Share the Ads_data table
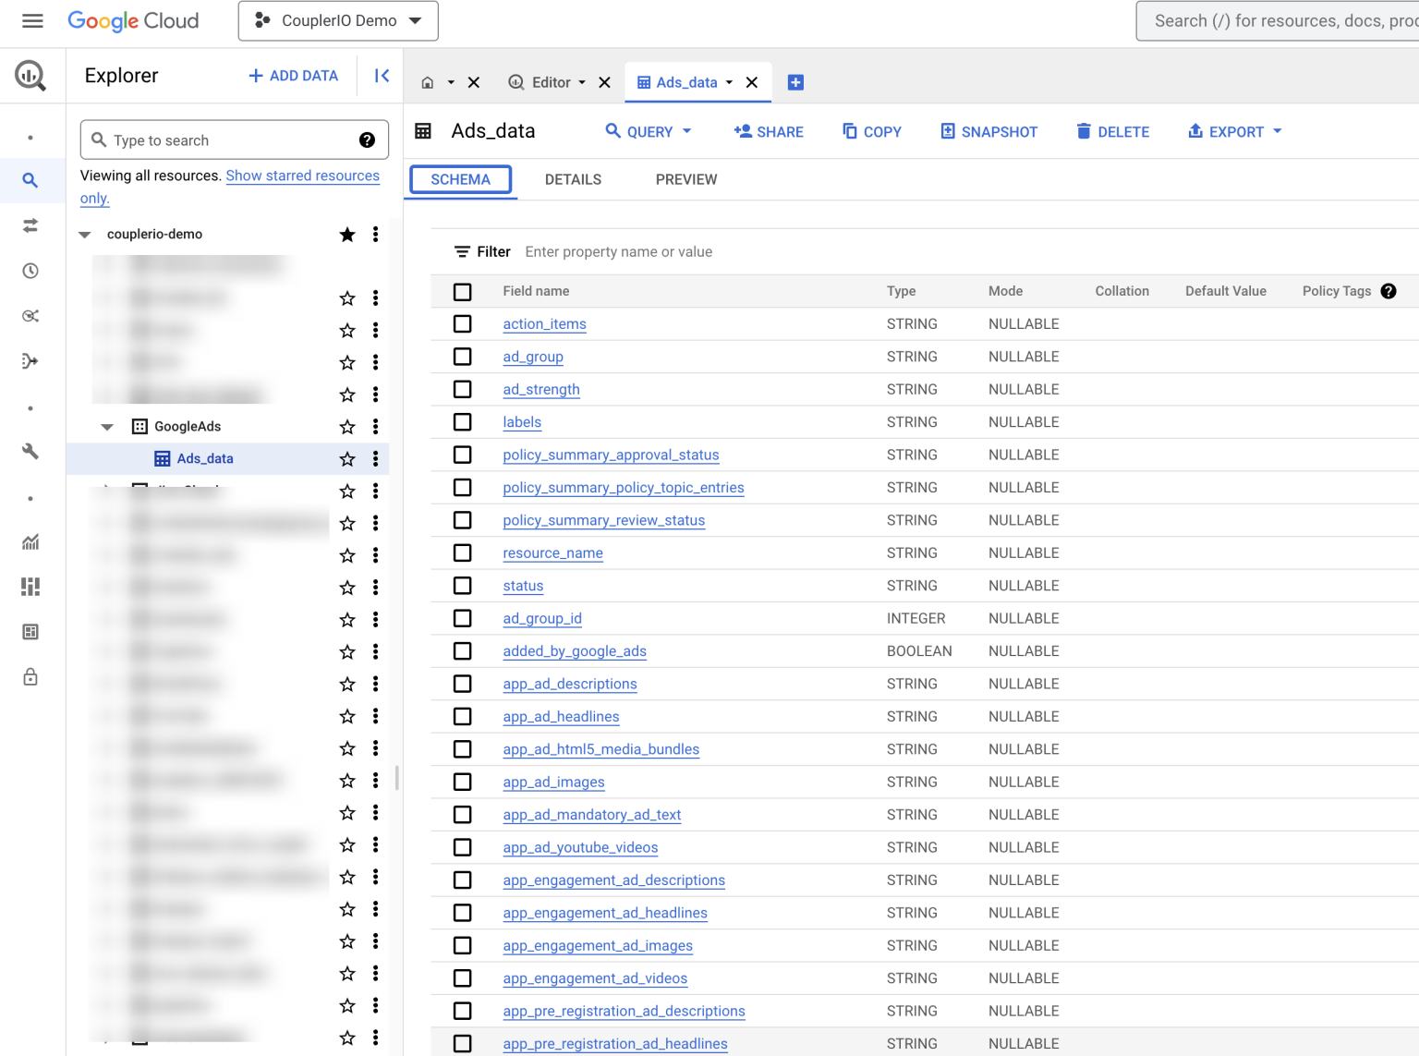 click(x=769, y=131)
